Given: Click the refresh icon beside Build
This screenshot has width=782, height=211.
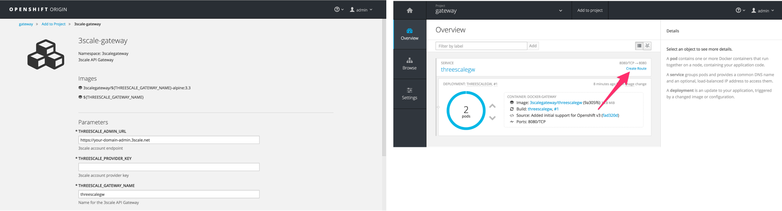Looking at the screenshot, I should 512,109.
